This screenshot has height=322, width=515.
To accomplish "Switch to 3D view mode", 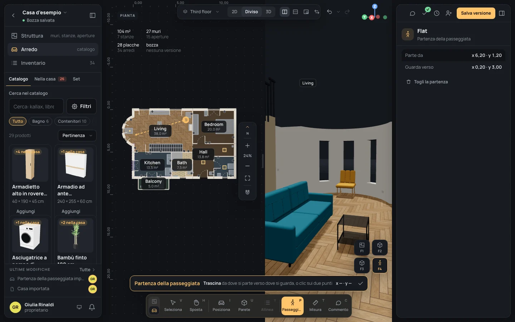I will click(x=269, y=12).
